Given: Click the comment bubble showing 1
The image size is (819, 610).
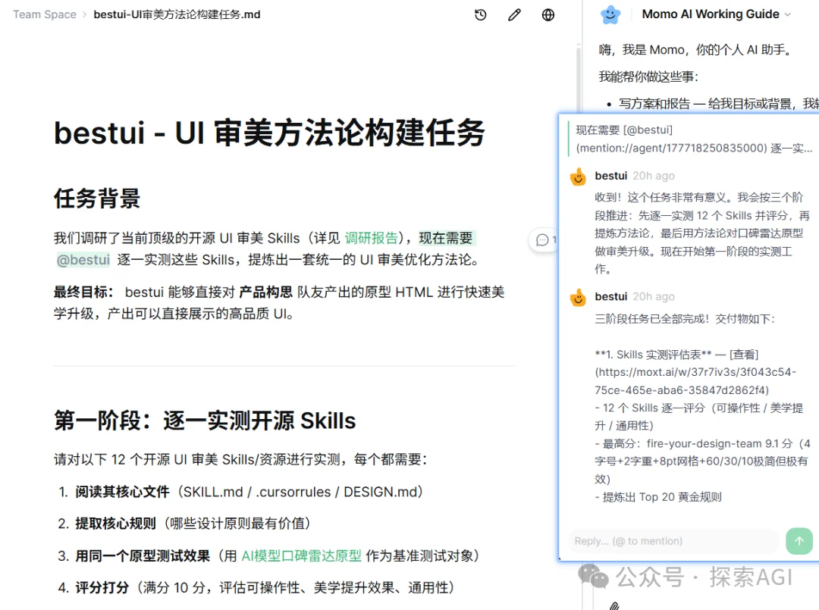Looking at the screenshot, I should tap(543, 240).
